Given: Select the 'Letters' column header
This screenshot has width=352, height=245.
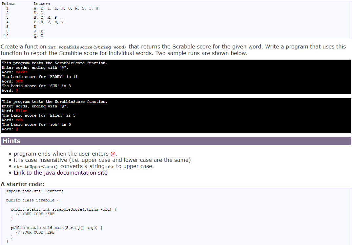Looking at the screenshot, I should [42, 4].
